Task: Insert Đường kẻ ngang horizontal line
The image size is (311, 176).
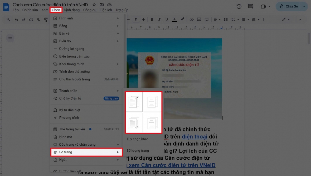Action: 86,49
